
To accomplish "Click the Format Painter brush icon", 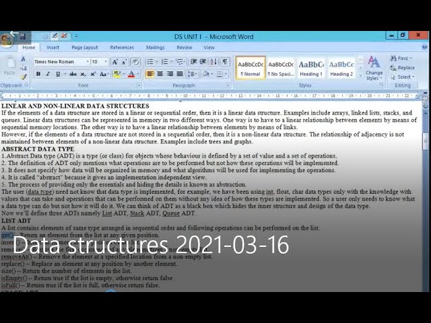I will [24, 77].
